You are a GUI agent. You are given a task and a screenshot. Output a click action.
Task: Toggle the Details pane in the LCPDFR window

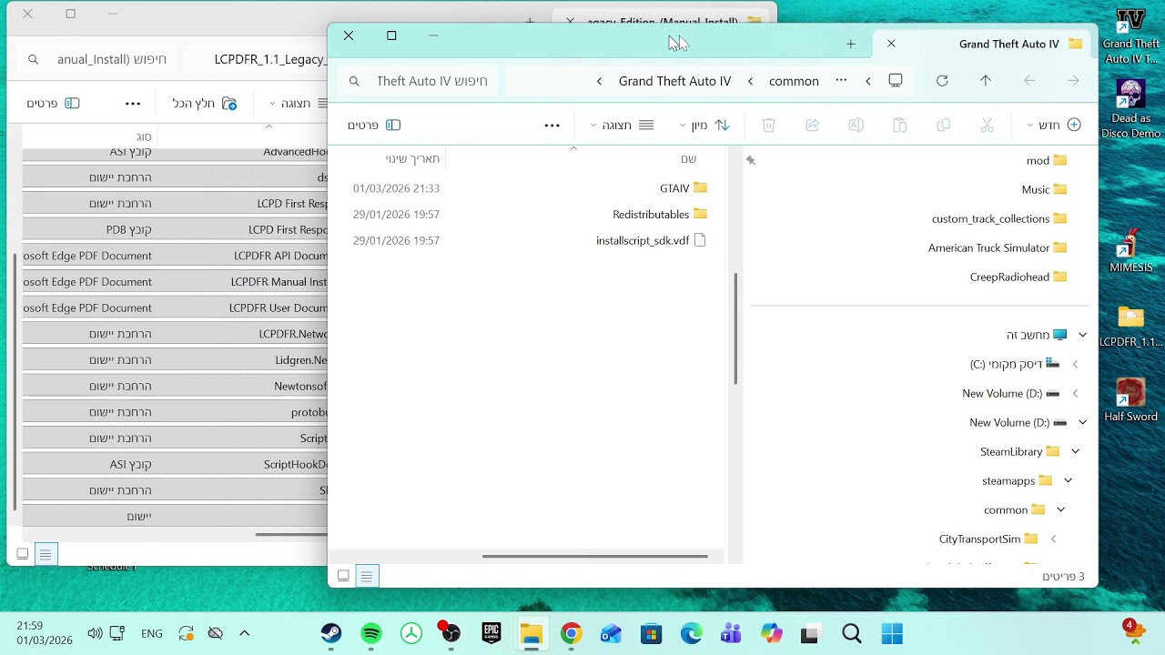[55, 104]
